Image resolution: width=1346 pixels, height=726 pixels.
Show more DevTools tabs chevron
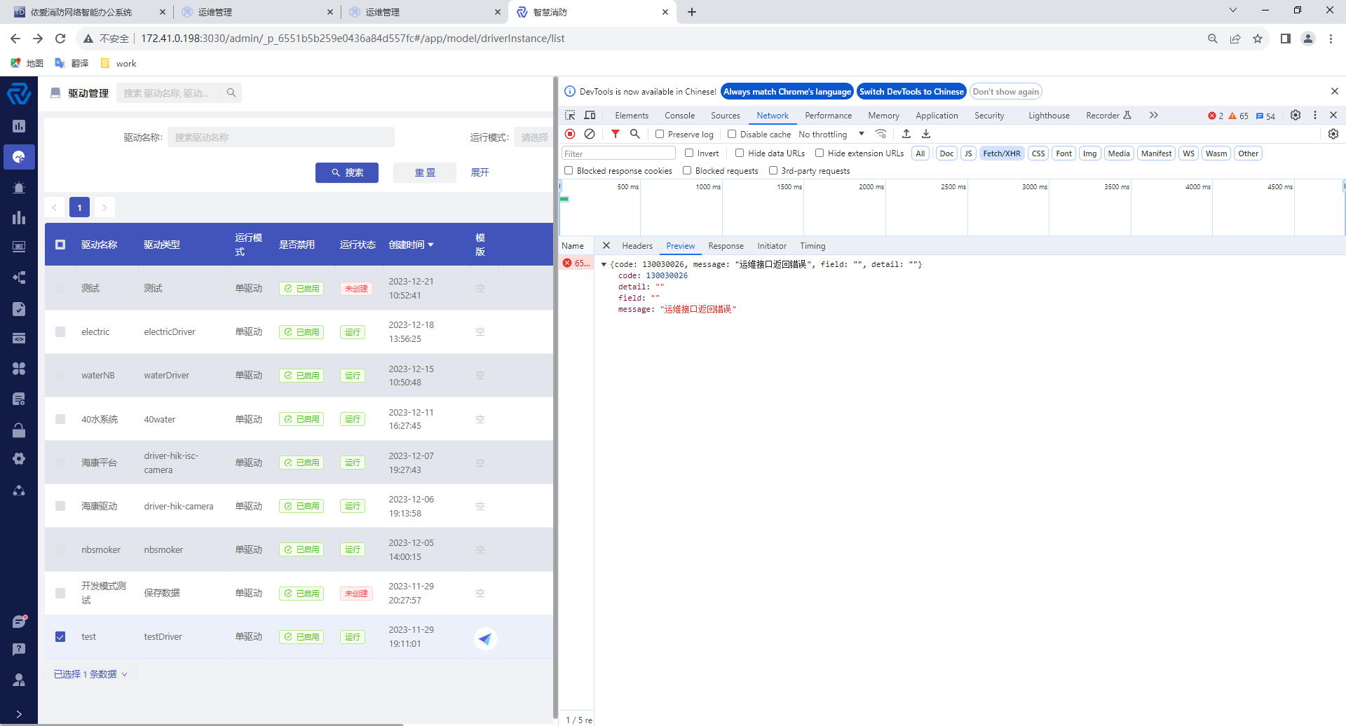pos(1153,115)
